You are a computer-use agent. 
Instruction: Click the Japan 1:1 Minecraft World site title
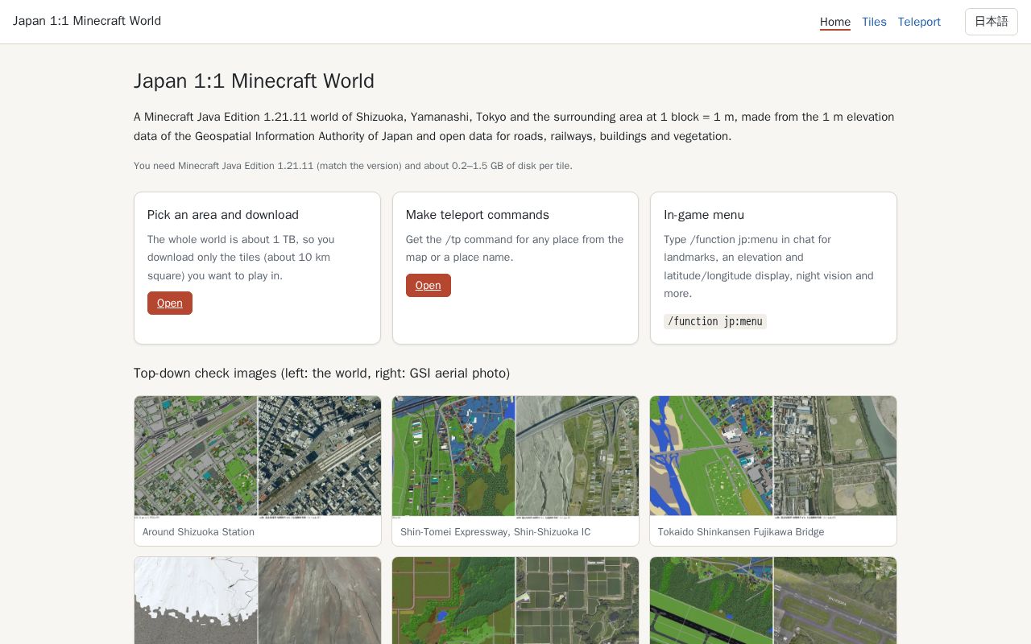(x=87, y=21)
